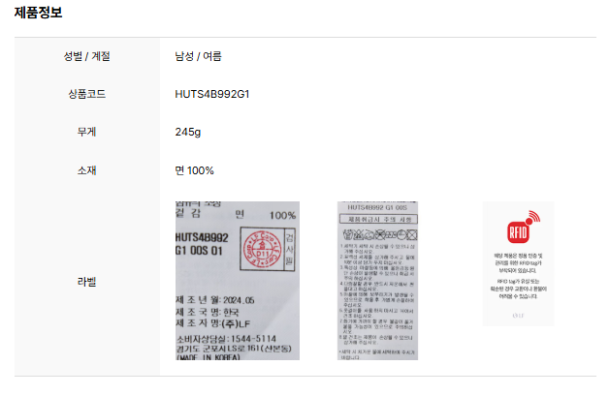Click the red LF Corp inspection stamp
The width and height of the screenshot is (610, 396).
pyautogui.click(x=262, y=249)
